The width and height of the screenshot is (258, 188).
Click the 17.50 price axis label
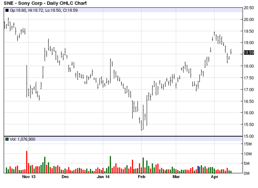(249, 78)
